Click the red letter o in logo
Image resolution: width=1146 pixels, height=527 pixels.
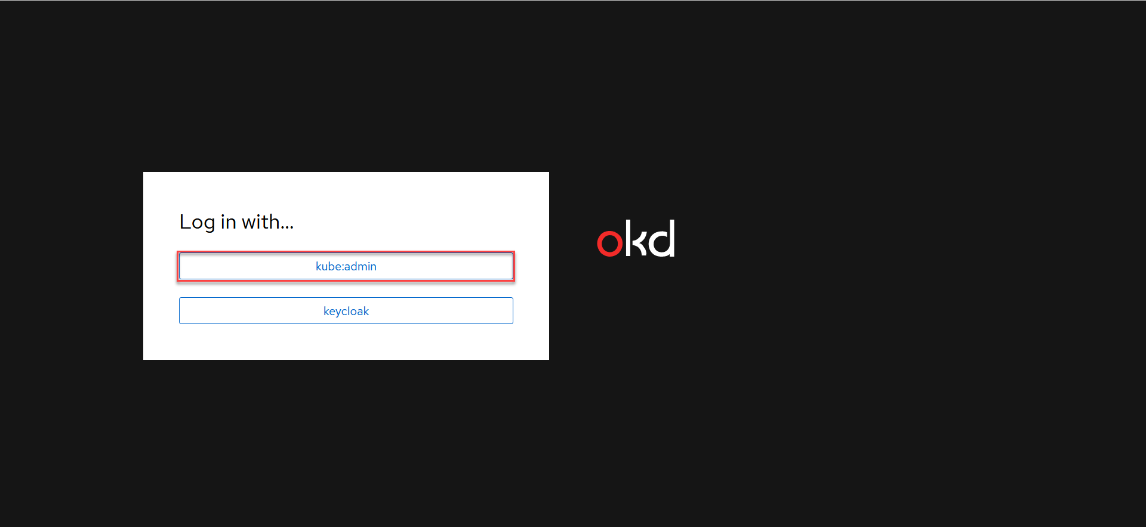610,244
